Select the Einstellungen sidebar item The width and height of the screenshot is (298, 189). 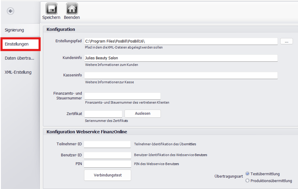17,44
